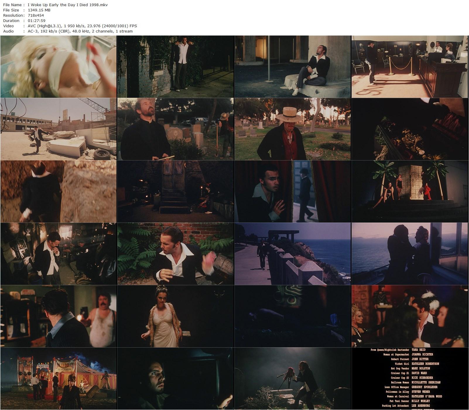469x410 pixels.
Task: Open the woman in white slip dress frame
Action: [x=176, y=316]
